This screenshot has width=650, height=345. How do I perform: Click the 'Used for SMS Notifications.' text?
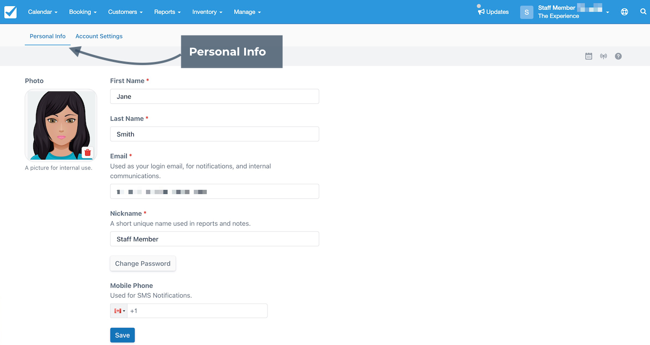tap(151, 295)
